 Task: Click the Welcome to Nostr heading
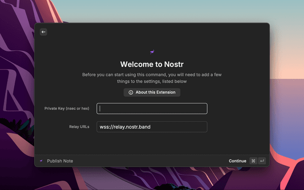click(152, 64)
